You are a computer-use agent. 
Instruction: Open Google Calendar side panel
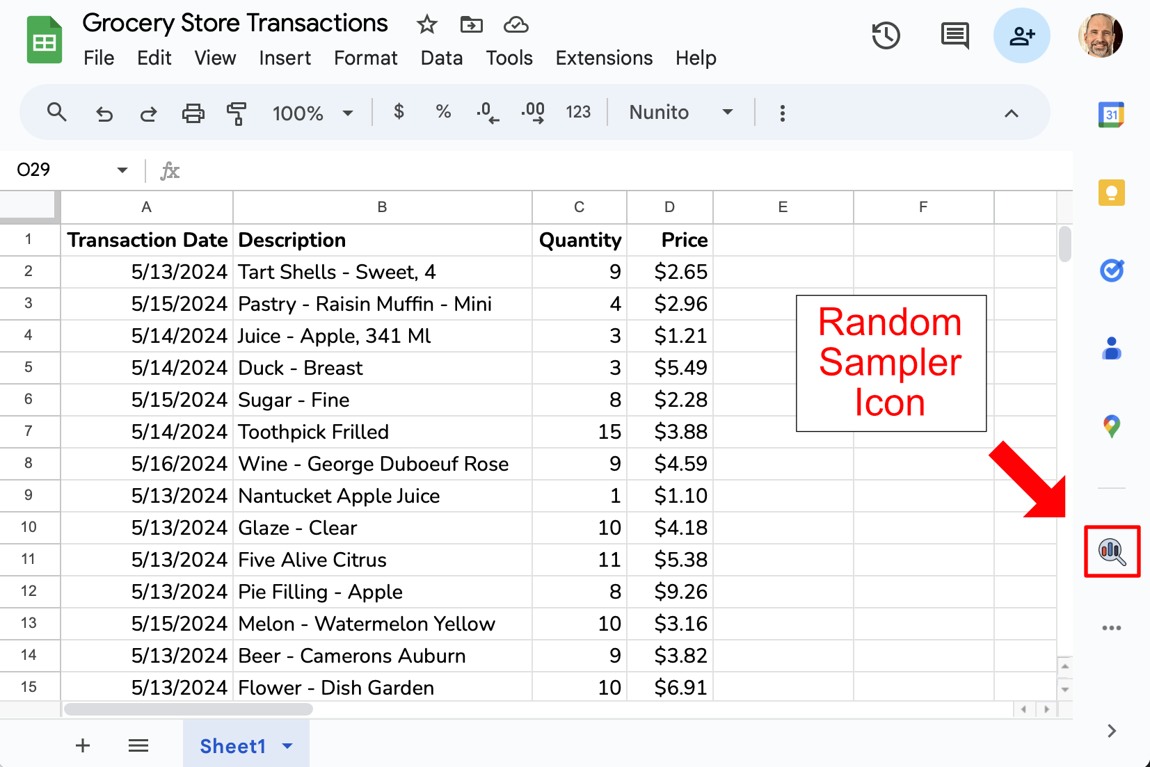click(x=1111, y=115)
